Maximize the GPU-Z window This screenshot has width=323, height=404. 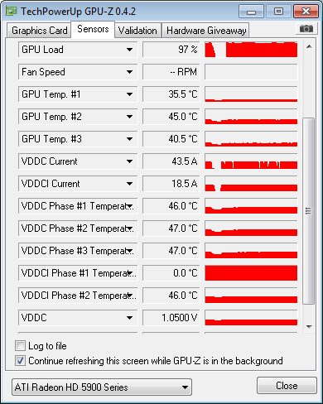click(278, 12)
